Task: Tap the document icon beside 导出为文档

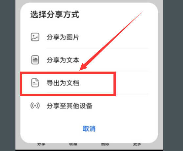Action: (x=35, y=83)
